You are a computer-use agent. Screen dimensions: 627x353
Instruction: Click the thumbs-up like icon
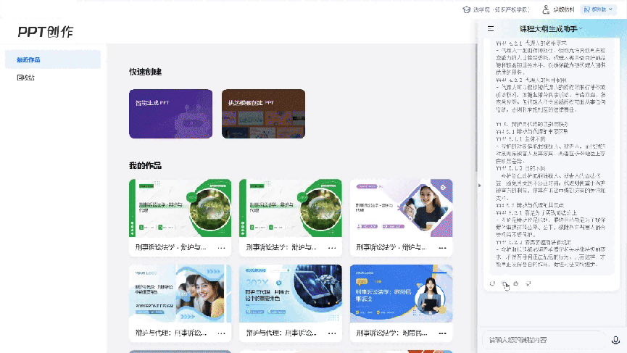[516, 283]
